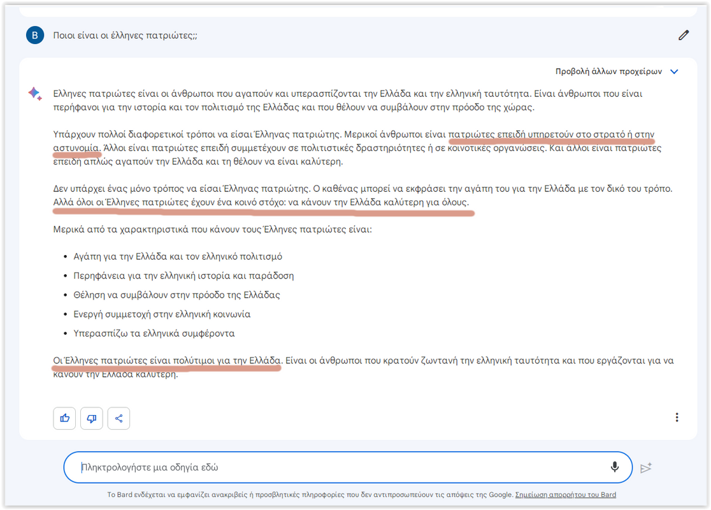This screenshot has width=711, height=510.
Task: Open Σημείωση απορρήτου του Bard link
Action: coord(566,495)
